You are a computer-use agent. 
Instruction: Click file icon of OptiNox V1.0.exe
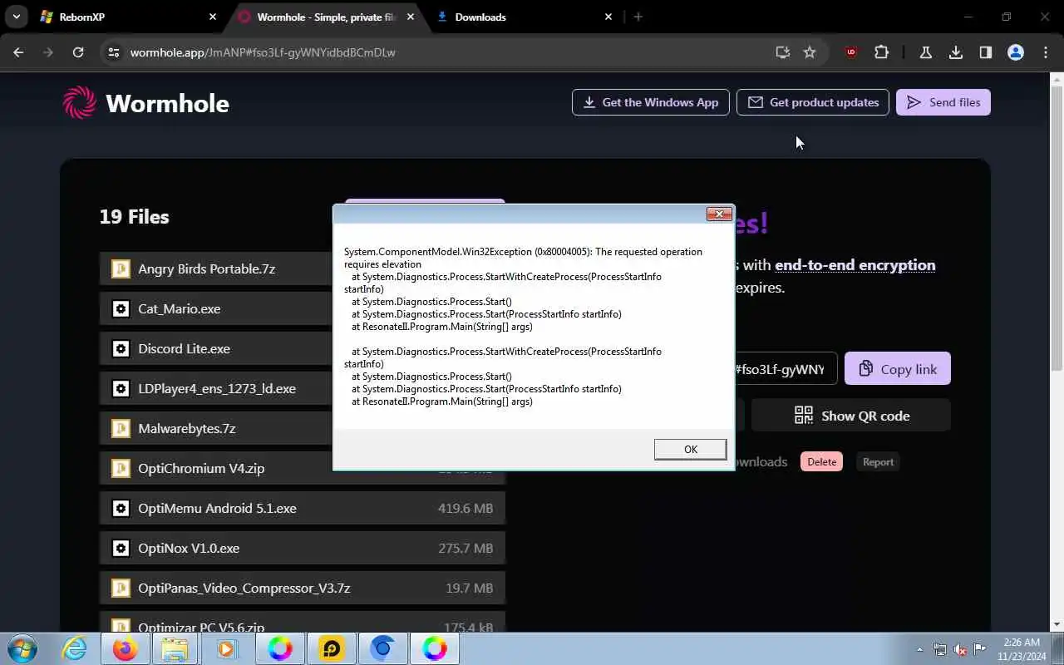point(121,548)
